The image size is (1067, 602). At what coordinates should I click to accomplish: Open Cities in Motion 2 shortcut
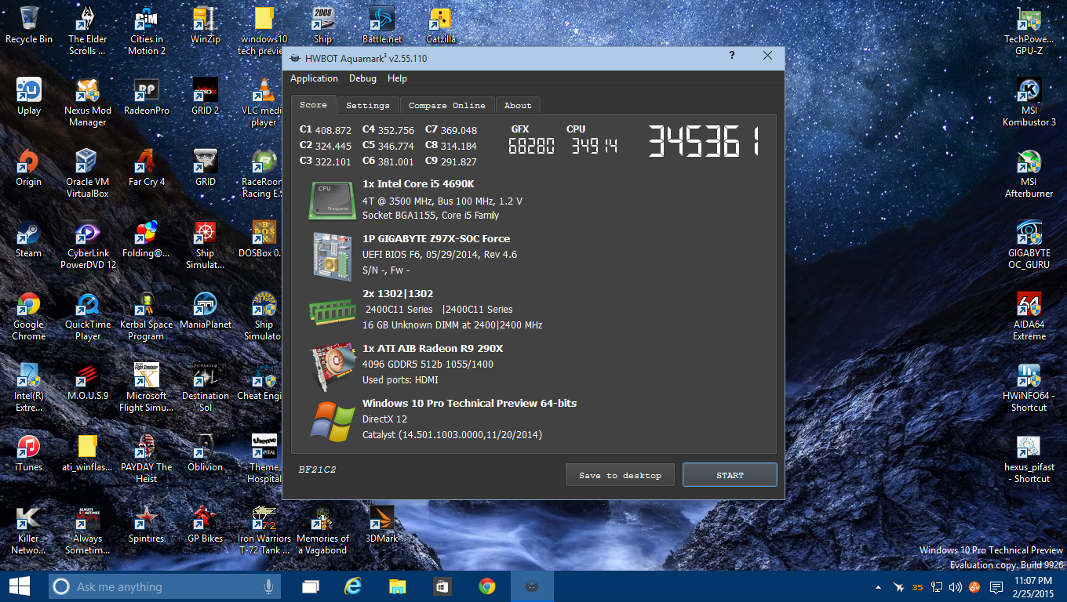(147, 31)
